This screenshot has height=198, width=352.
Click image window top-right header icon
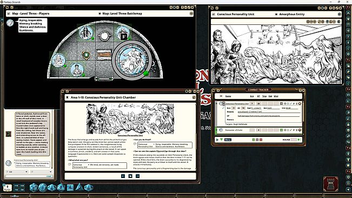[x=340, y=14]
